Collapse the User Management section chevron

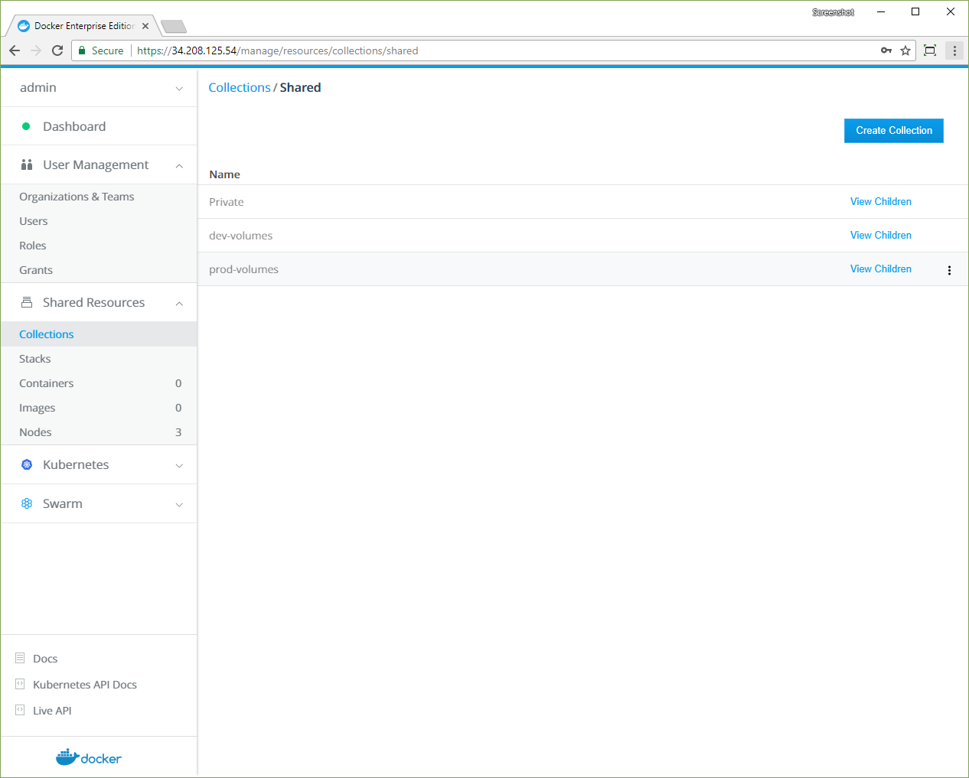tap(179, 165)
